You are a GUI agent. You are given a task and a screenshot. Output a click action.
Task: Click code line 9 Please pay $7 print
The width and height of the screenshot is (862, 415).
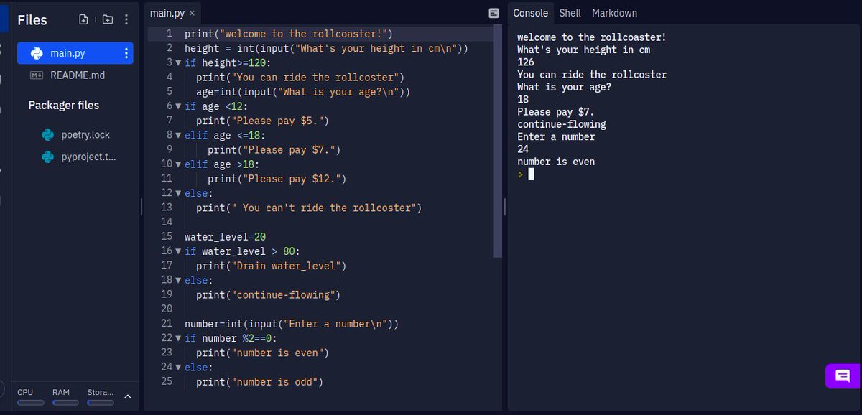coord(274,149)
